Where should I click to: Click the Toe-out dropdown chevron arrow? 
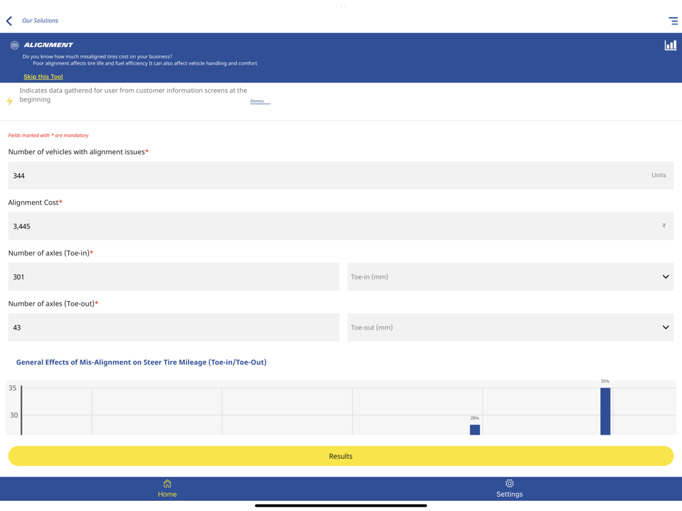pos(666,327)
